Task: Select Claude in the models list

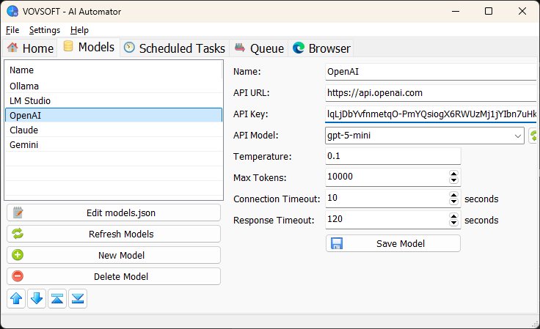Action: tap(114, 130)
